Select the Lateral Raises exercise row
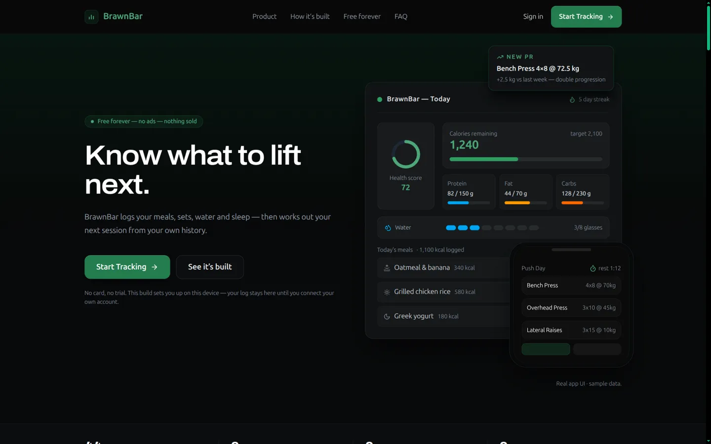Image resolution: width=711 pixels, height=444 pixels. click(571, 330)
